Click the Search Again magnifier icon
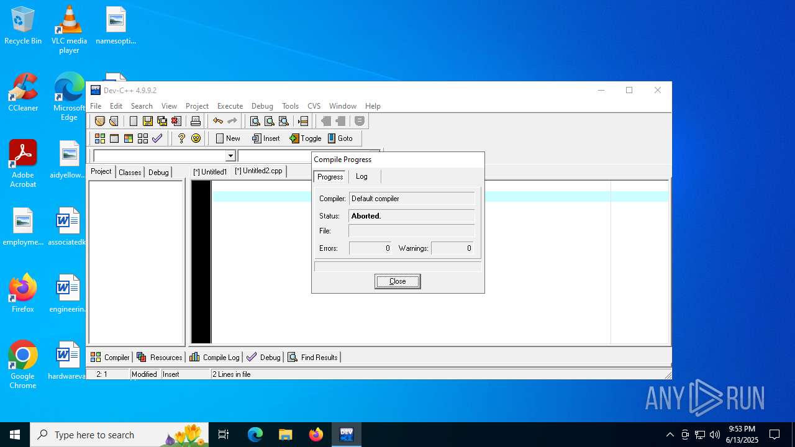 click(283, 121)
